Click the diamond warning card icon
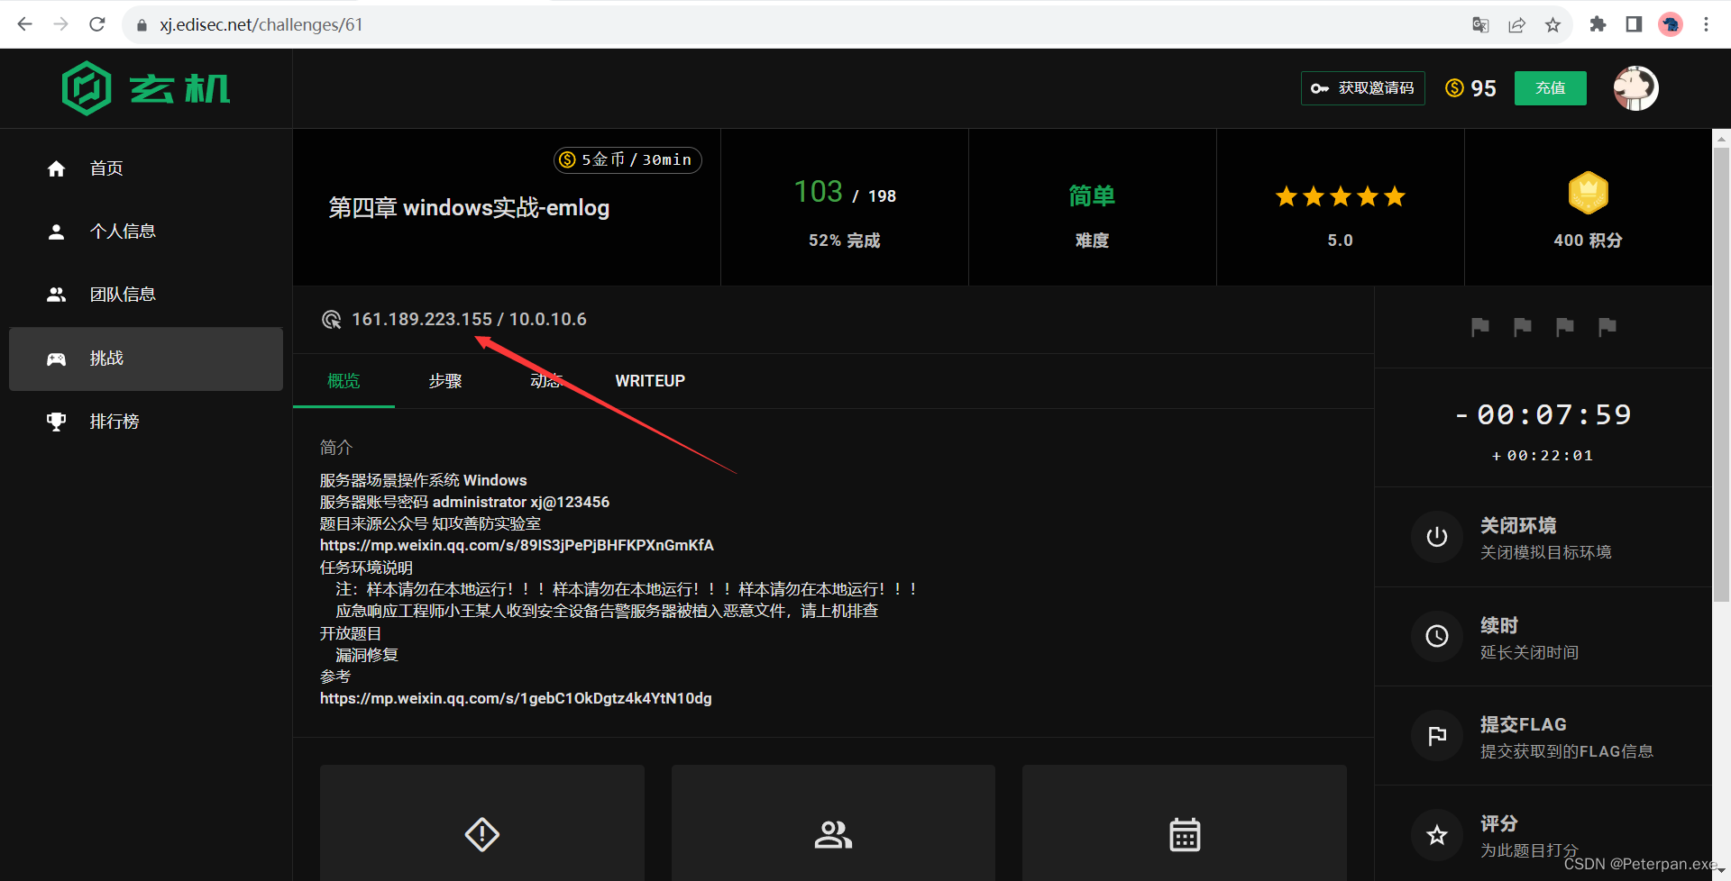1731x881 pixels. (482, 835)
